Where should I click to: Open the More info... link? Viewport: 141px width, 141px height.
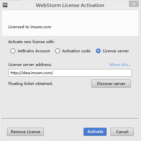(x=120, y=64)
